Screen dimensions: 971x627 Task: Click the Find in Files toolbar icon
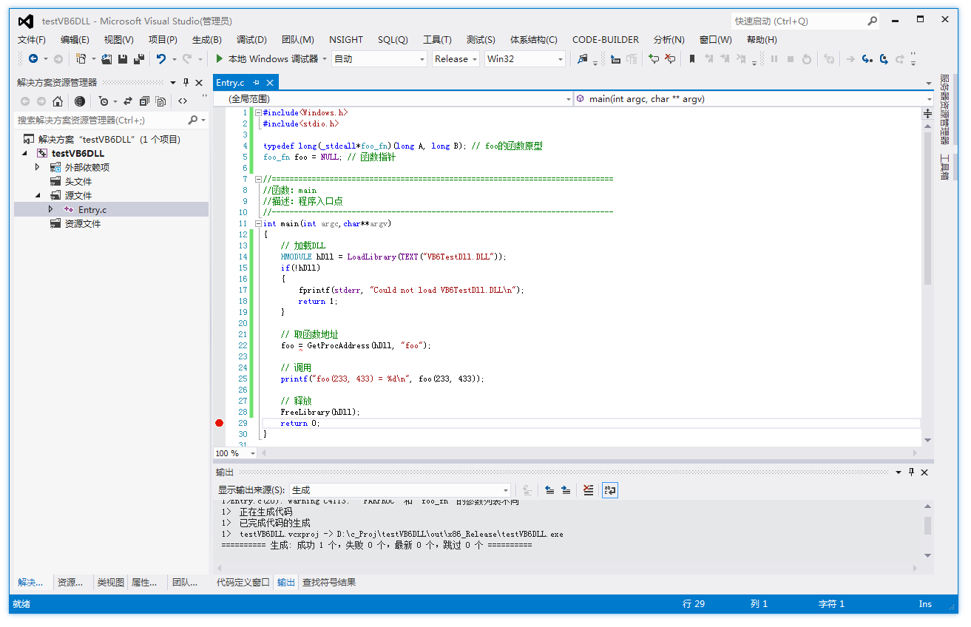coord(583,58)
